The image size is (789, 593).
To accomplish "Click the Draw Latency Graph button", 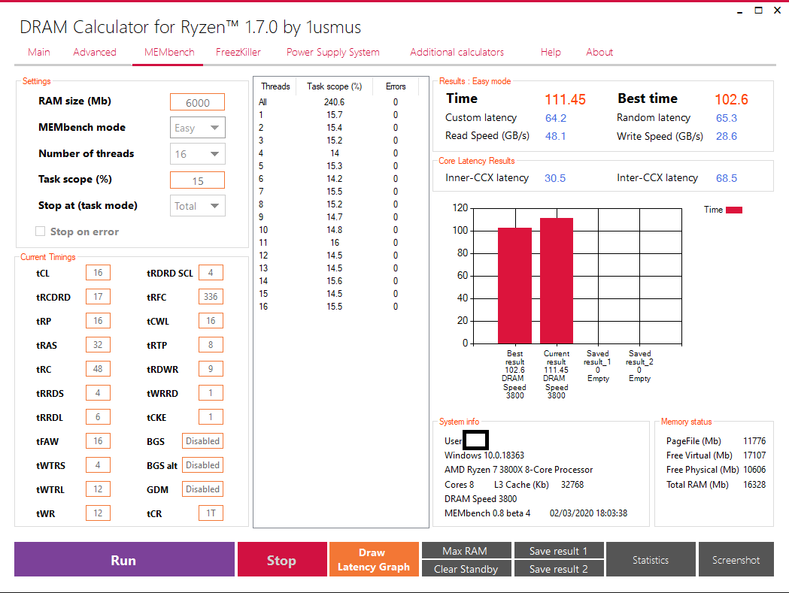I will pos(374,559).
